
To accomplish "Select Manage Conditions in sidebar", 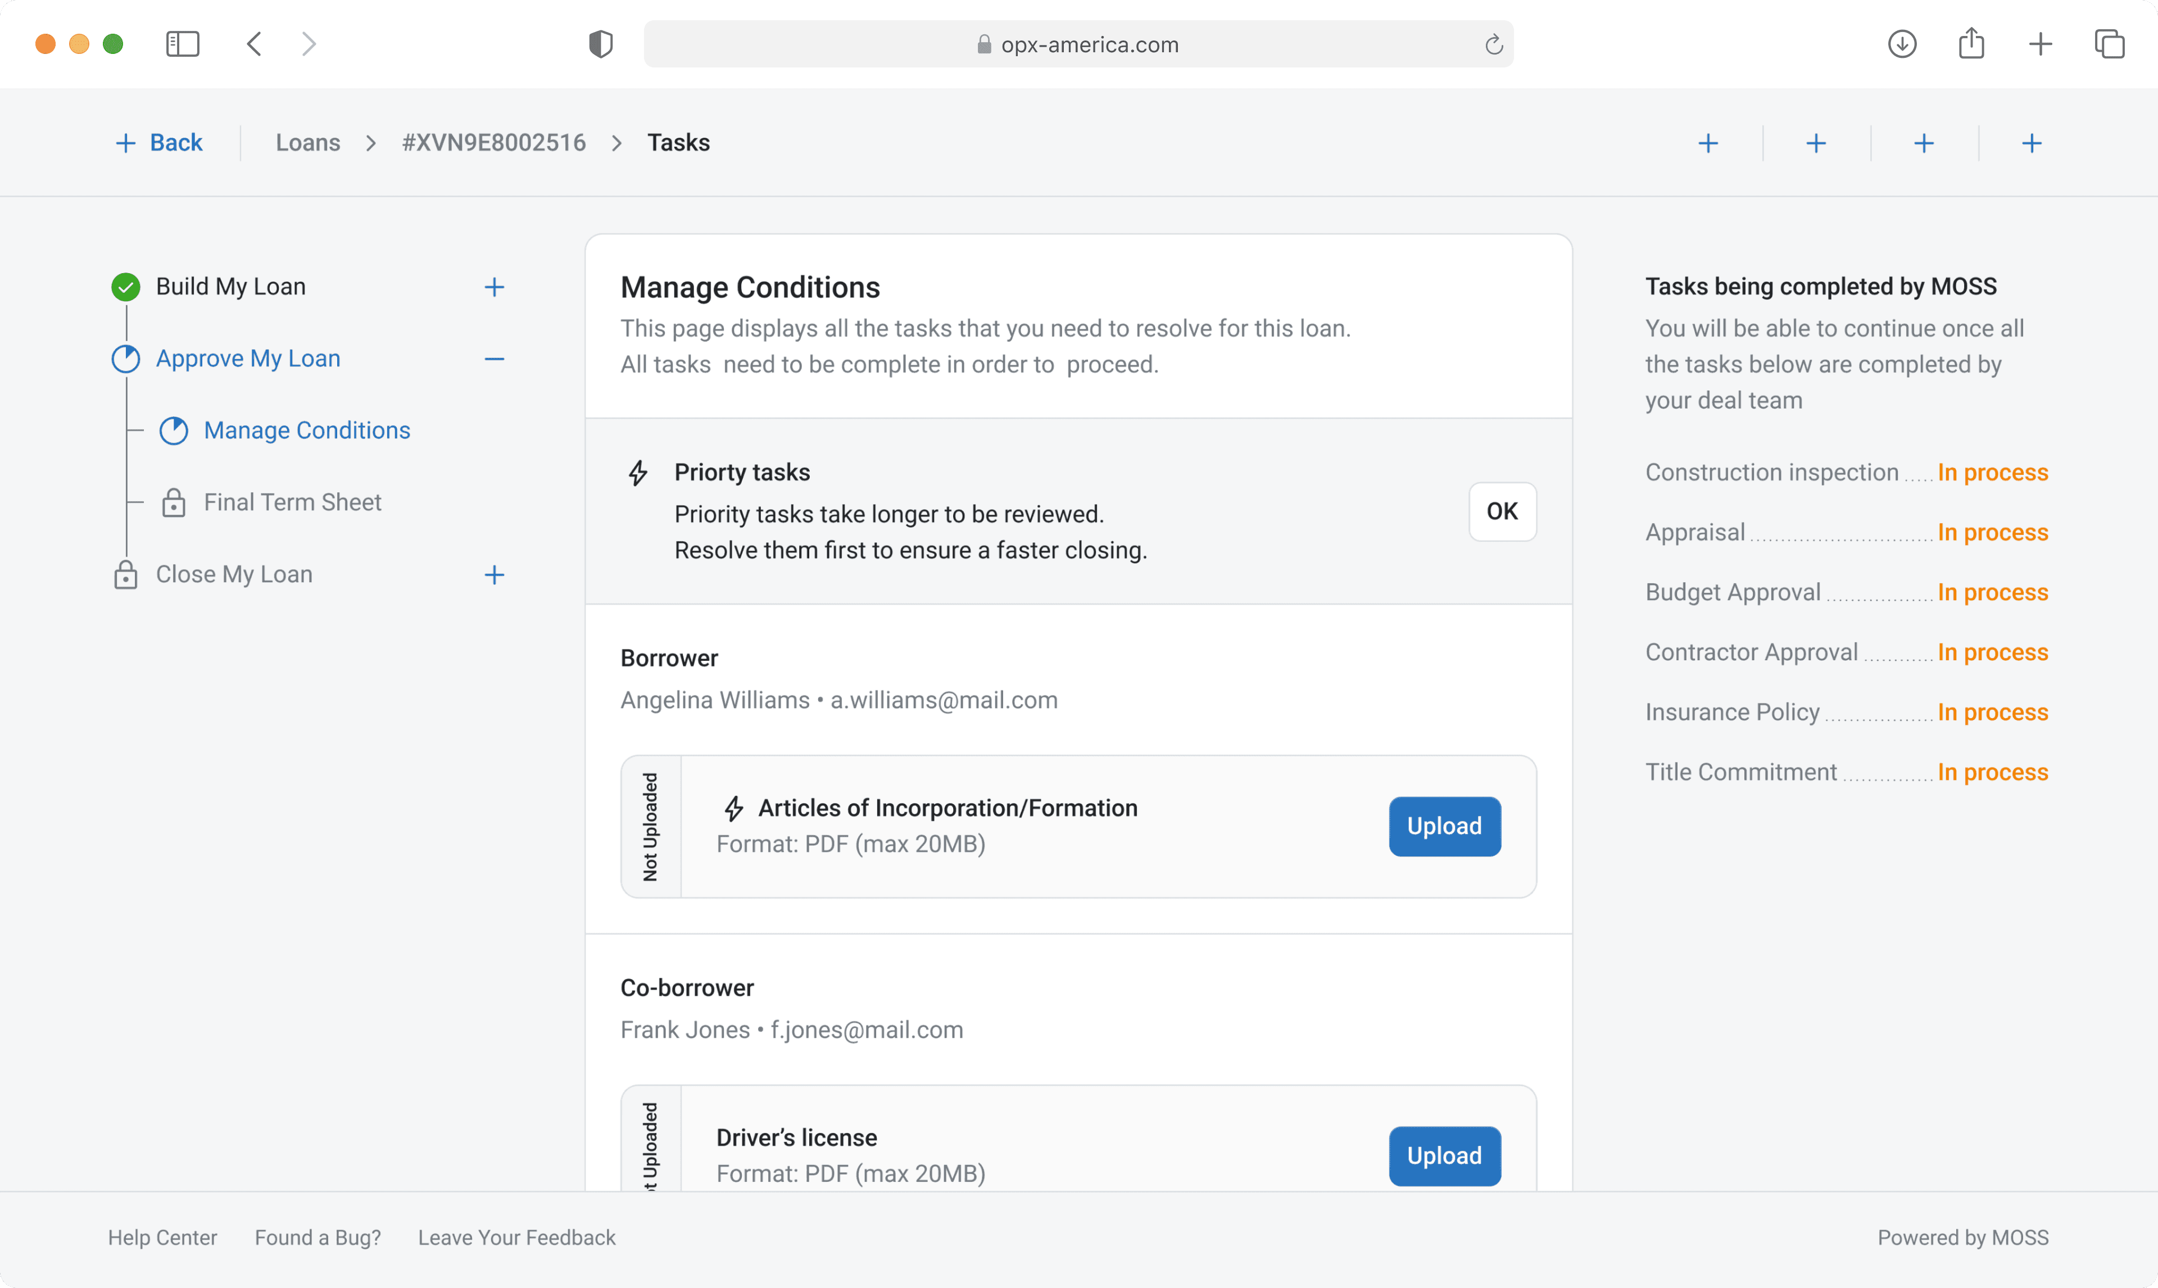I will click(306, 430).
